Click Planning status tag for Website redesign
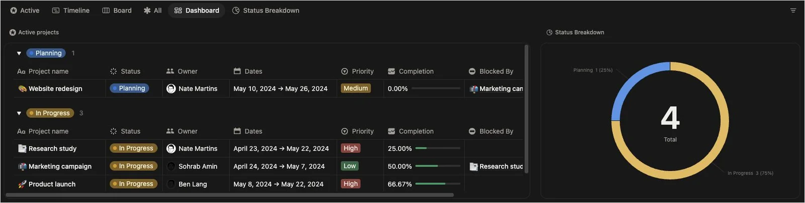 (129, 88)
